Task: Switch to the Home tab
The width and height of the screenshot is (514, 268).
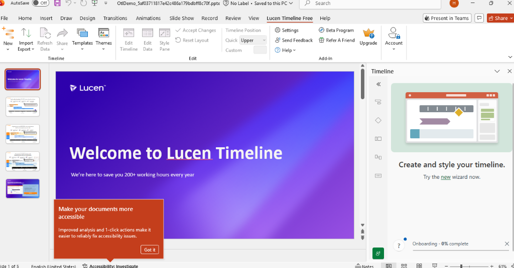Action: coord(25,19)
